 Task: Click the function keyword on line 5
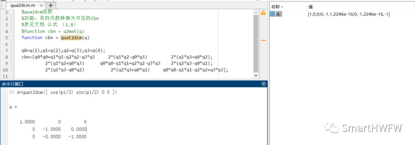32,38
